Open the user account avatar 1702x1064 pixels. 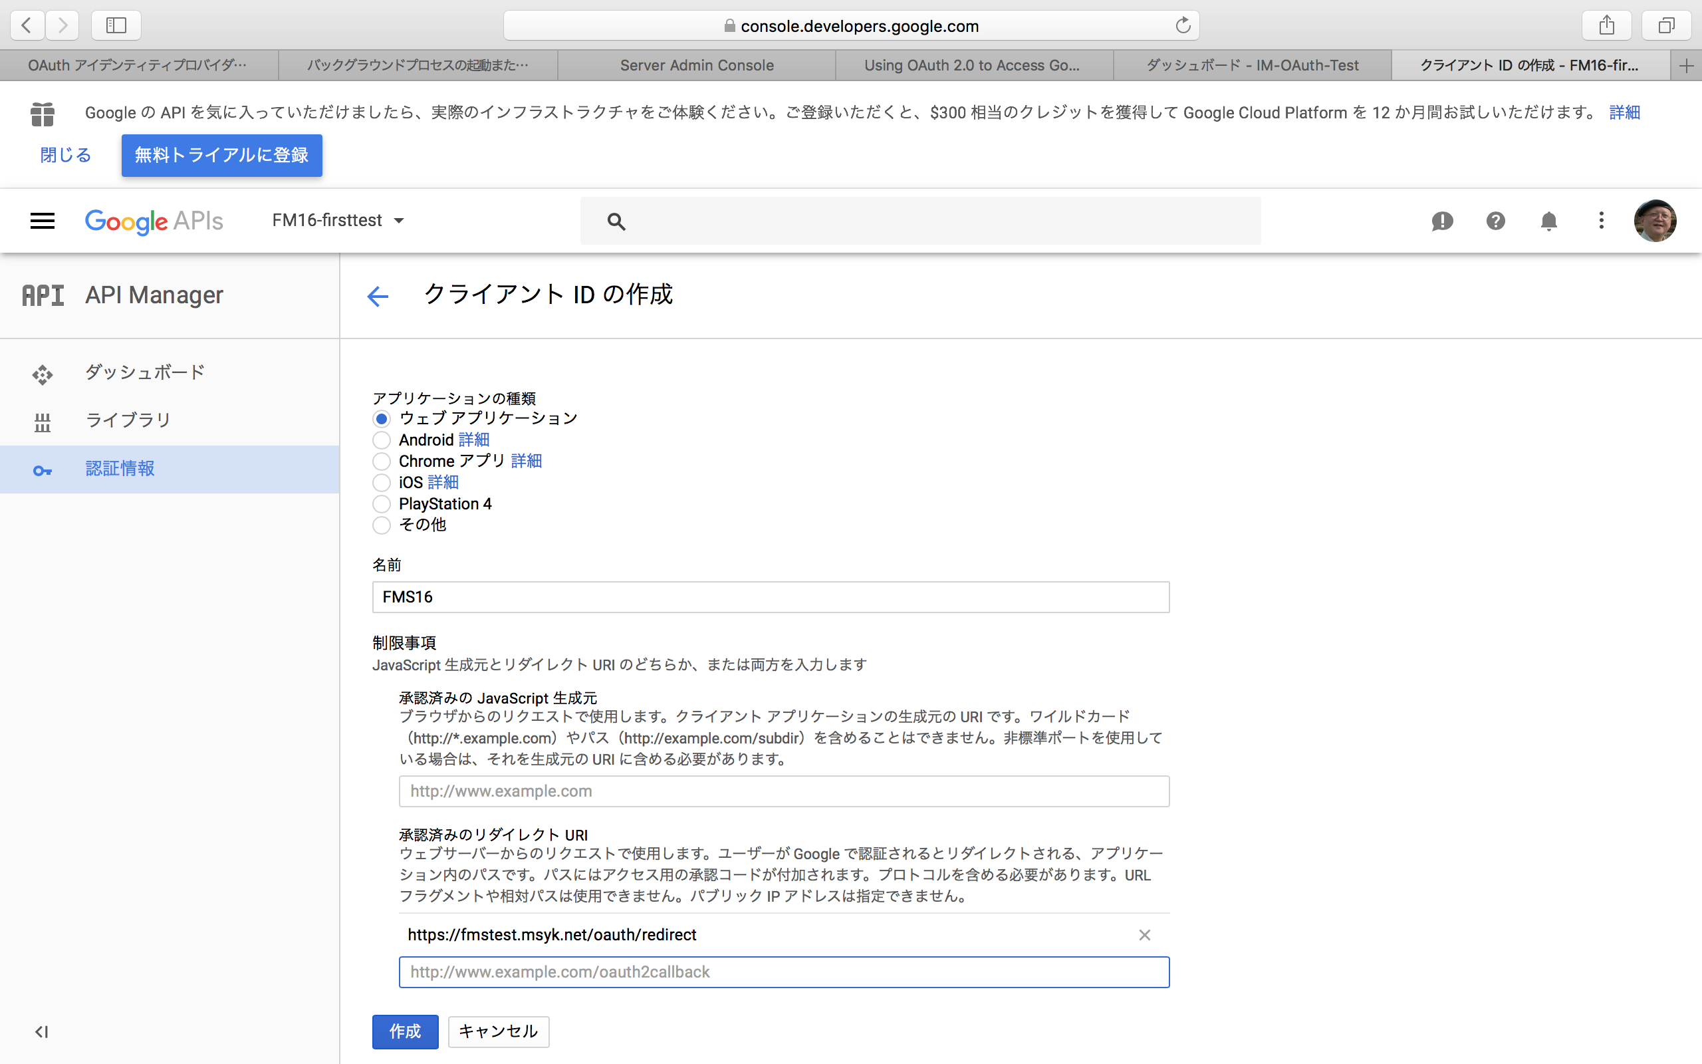1655,221
